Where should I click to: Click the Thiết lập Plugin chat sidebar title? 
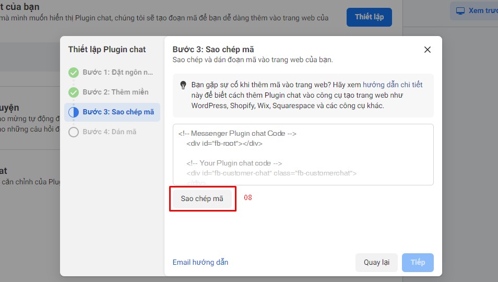pos(107,50)
